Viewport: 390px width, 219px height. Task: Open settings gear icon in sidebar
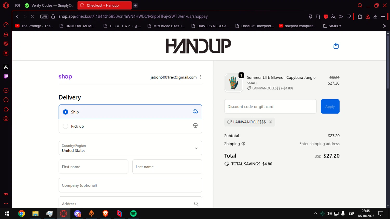(6, 119)
